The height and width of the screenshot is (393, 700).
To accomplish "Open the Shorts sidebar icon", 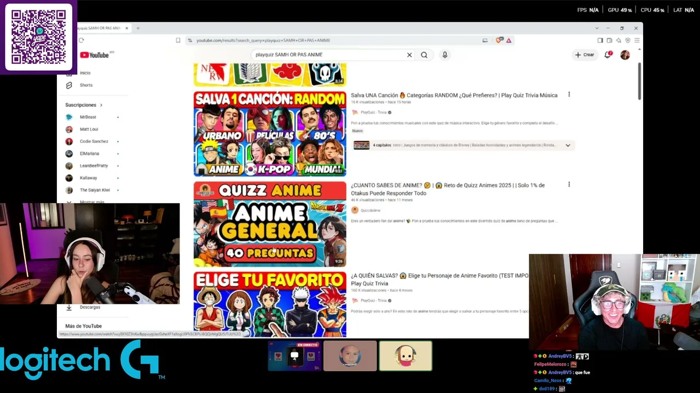I will (69, 85).
